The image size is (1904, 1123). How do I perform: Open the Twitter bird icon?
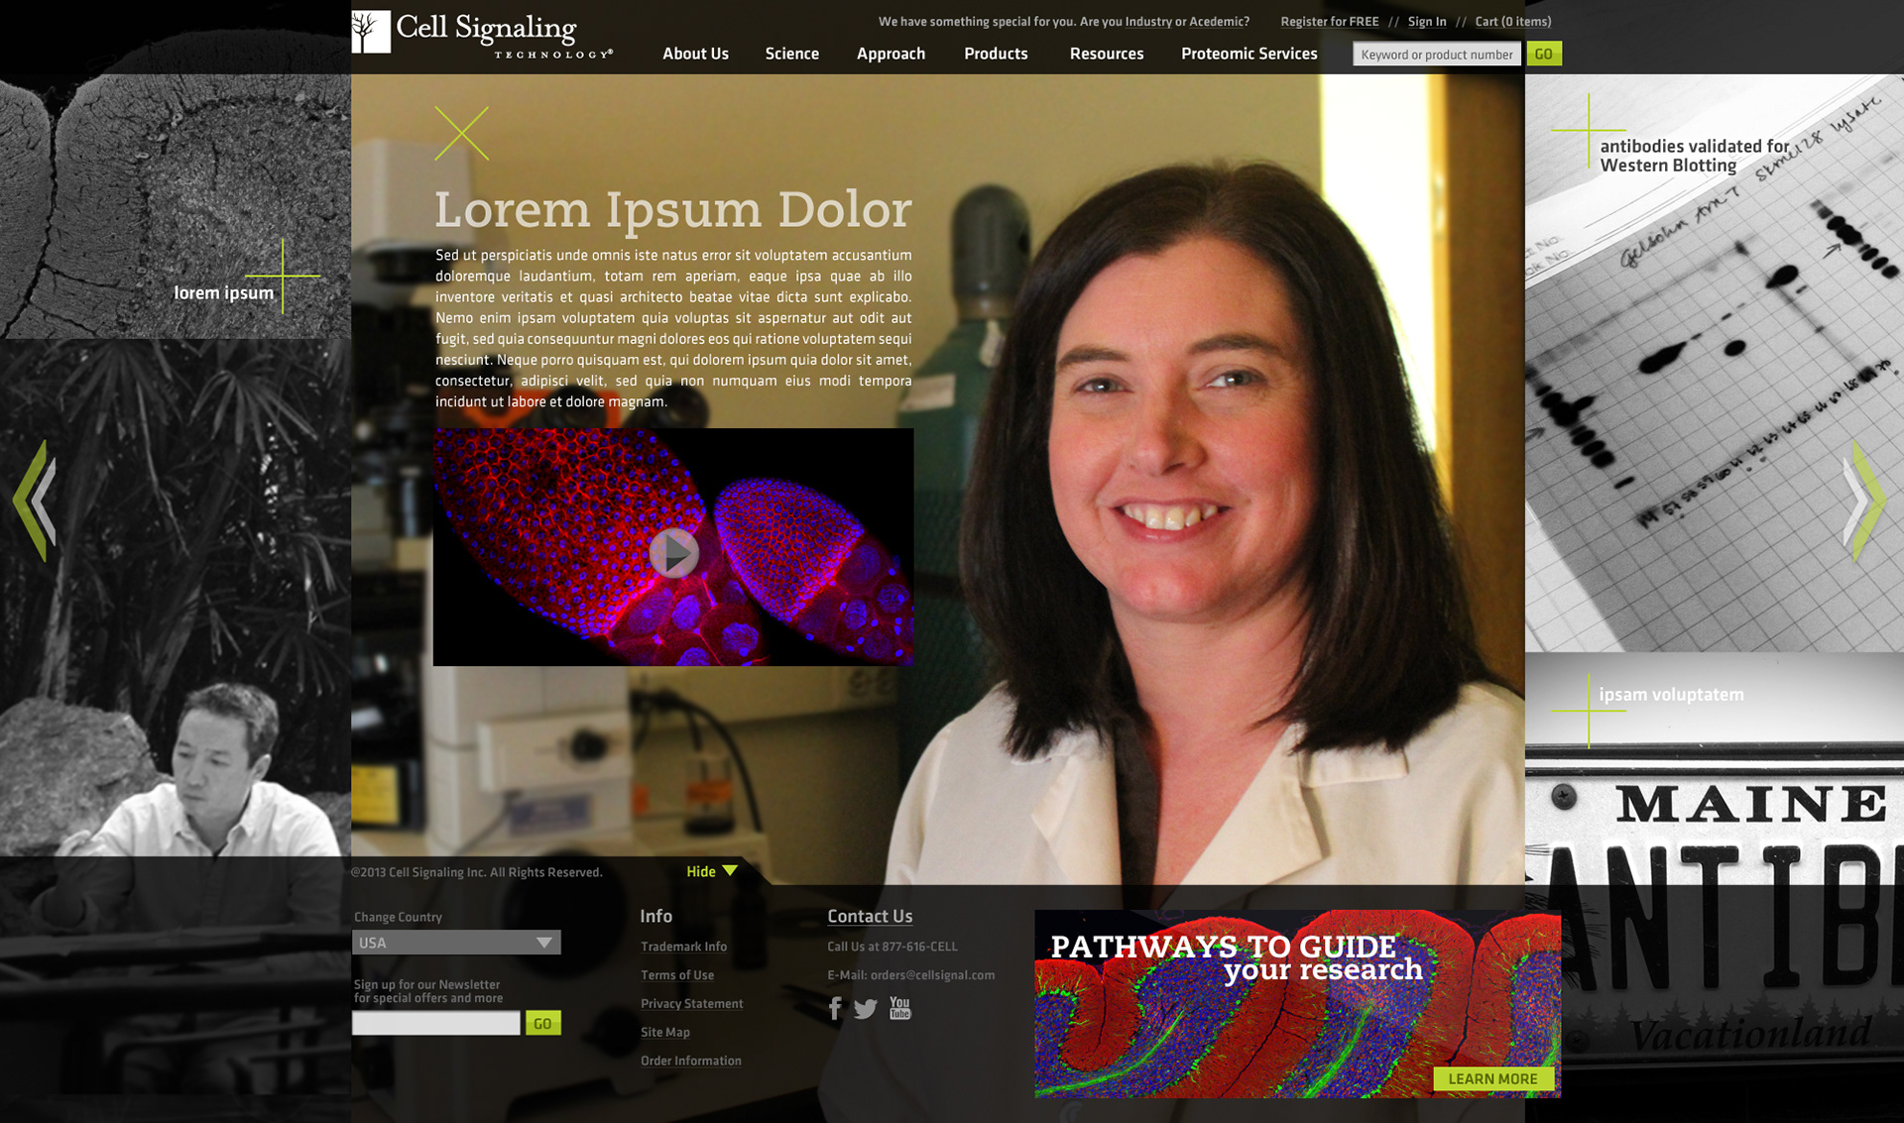point(866,1009)
